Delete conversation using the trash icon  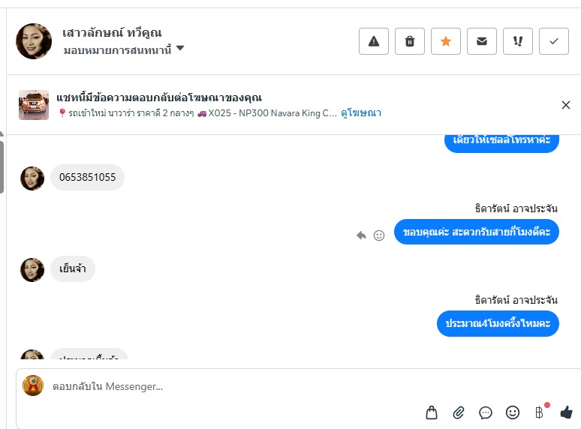point(410,41)
